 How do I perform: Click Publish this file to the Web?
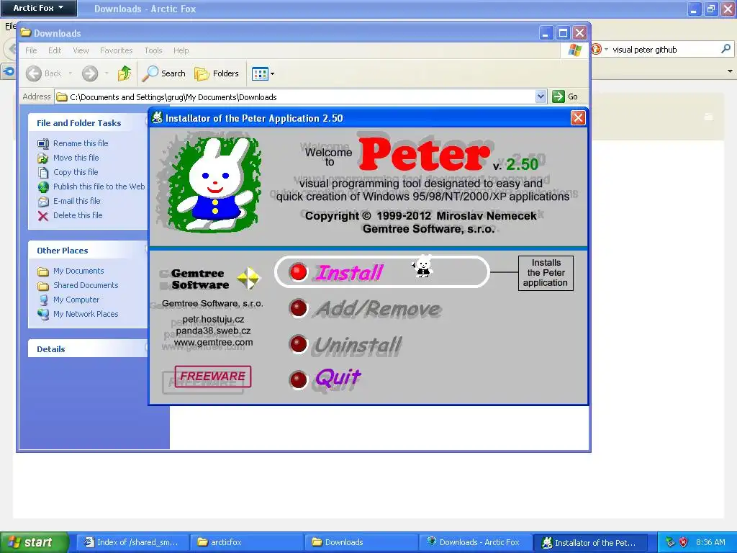(x=99, y=186)
